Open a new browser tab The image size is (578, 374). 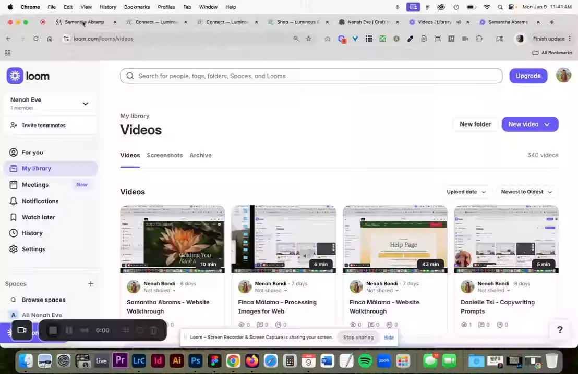click(x=552, y=22)
